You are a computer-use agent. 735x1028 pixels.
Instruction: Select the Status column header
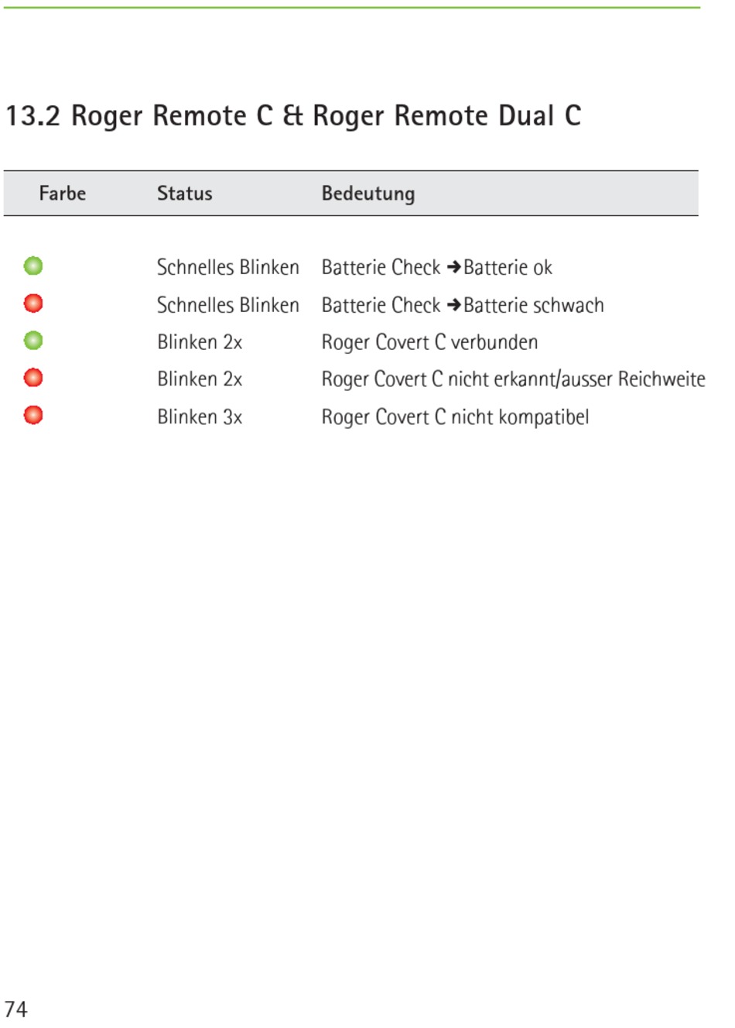185,193
